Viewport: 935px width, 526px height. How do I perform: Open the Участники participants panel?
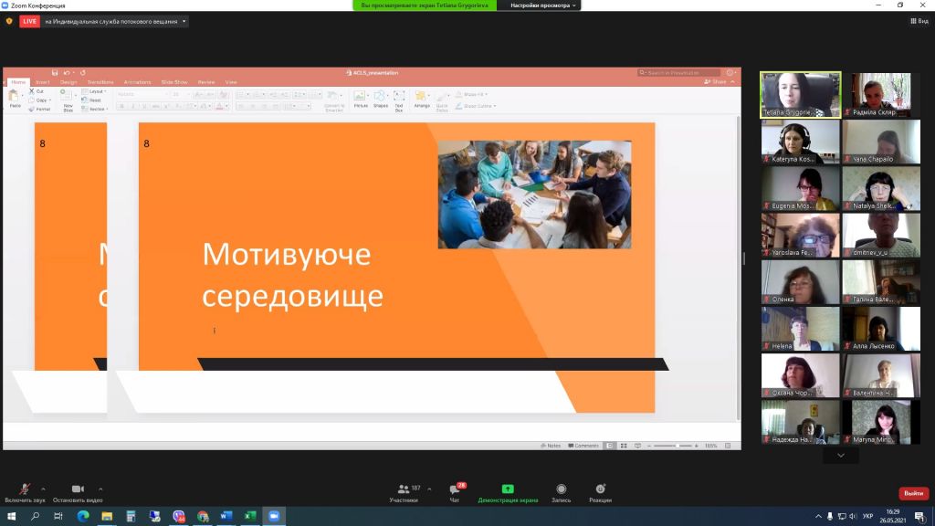(404, 493)
